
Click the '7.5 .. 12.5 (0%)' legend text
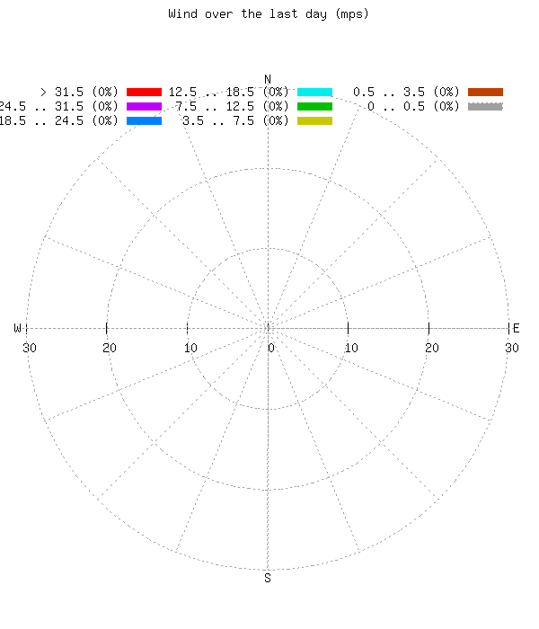click(232, 106)
